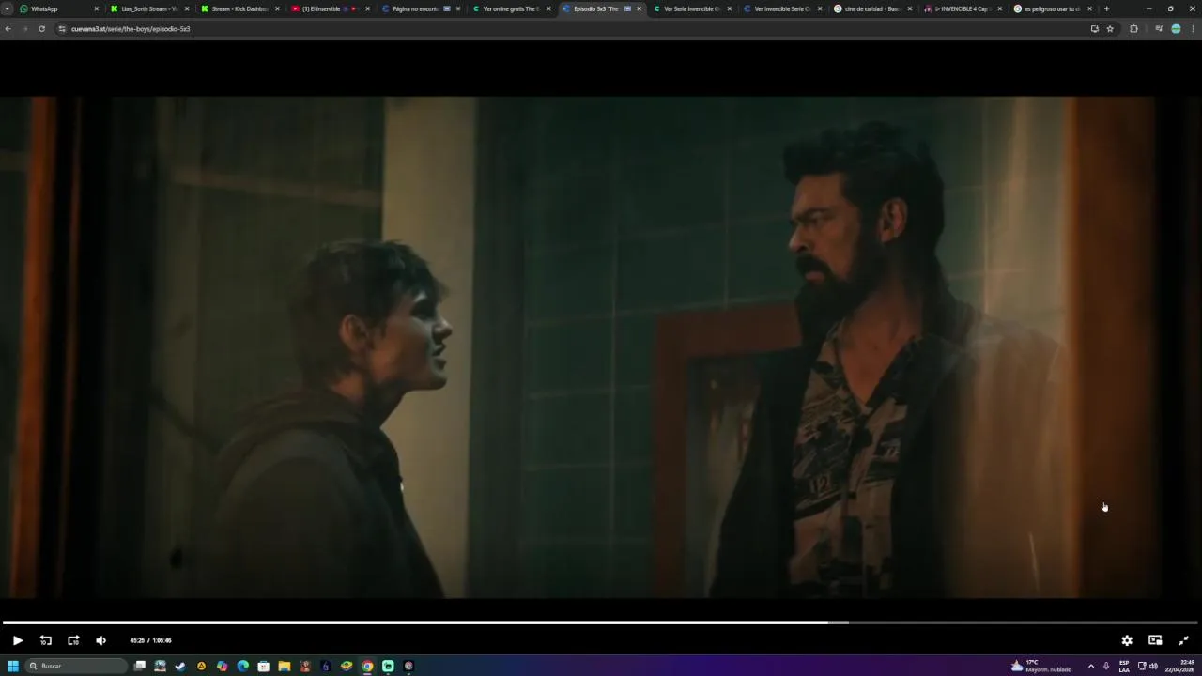Open Task View on taskbar

140,666
